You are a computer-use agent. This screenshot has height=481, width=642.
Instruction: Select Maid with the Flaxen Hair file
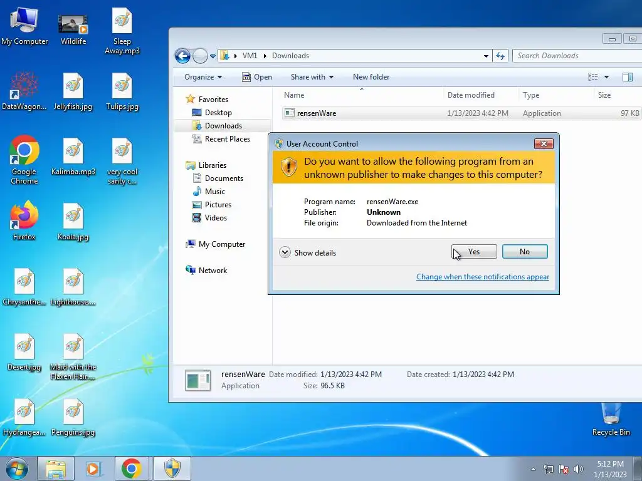pyautogui.click(x=73, y=356)
